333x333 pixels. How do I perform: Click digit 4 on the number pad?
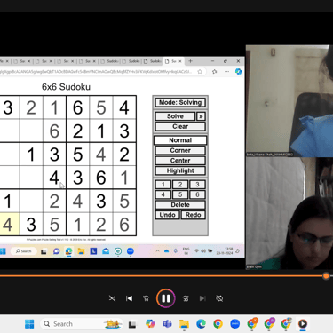coord(163,194)
